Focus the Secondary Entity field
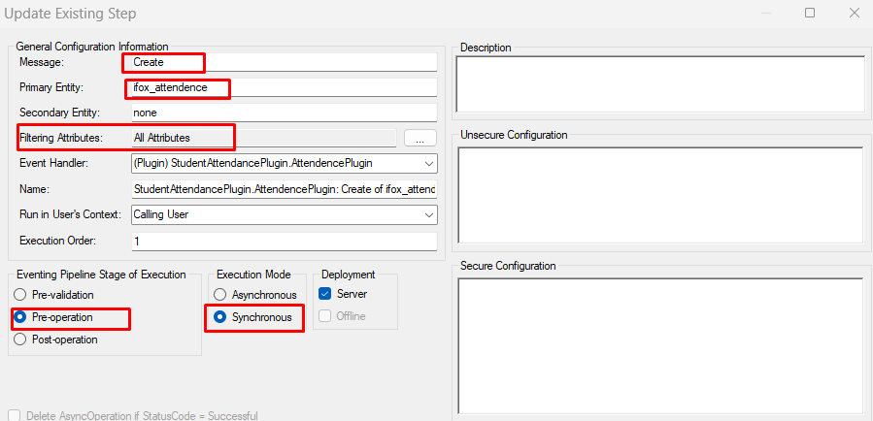 pos(284,113)
